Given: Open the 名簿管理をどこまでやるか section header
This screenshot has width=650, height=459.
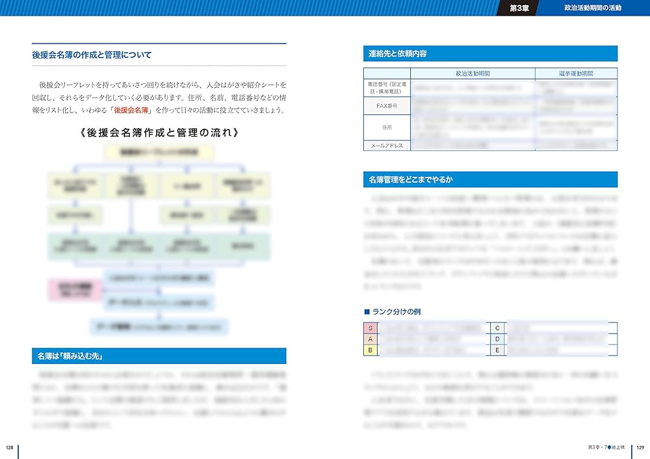Looking at the screenshot, I should 489,179.
